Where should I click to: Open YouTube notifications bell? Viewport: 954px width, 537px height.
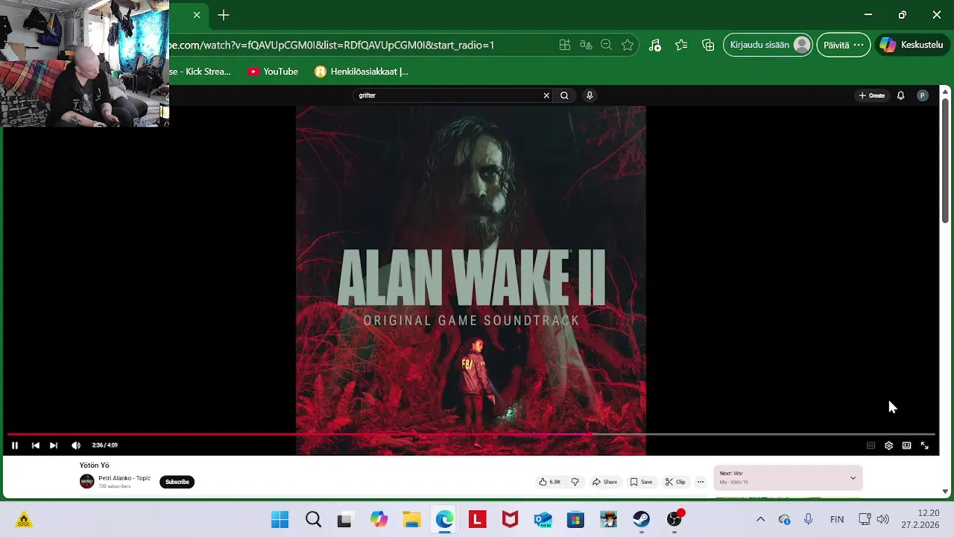click(900, 95)
